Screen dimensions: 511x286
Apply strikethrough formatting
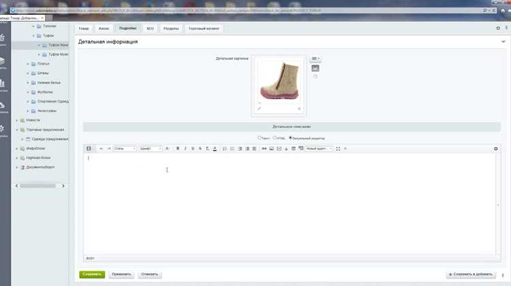[x=200, y=149]
